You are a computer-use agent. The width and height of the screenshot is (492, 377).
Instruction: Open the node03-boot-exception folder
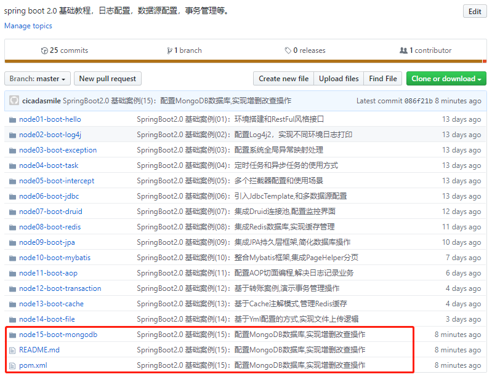tap(58, 150)
